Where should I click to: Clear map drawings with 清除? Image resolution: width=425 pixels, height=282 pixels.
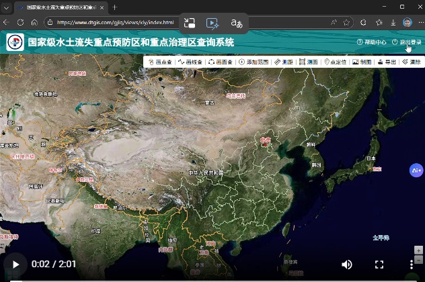(412, 62)
